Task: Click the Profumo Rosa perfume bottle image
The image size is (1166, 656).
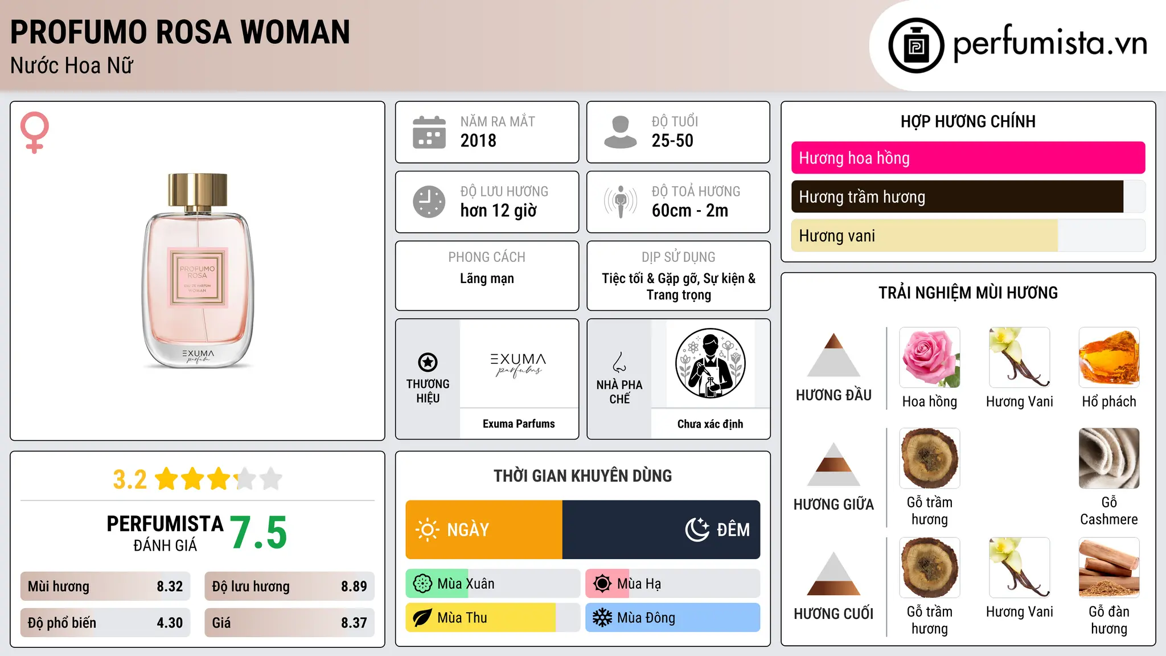Action: pyautogui.click(x=198, y=271)
